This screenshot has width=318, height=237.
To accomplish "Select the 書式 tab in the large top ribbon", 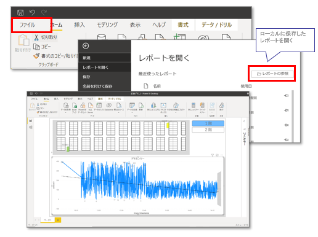I will tap(183, 25).
